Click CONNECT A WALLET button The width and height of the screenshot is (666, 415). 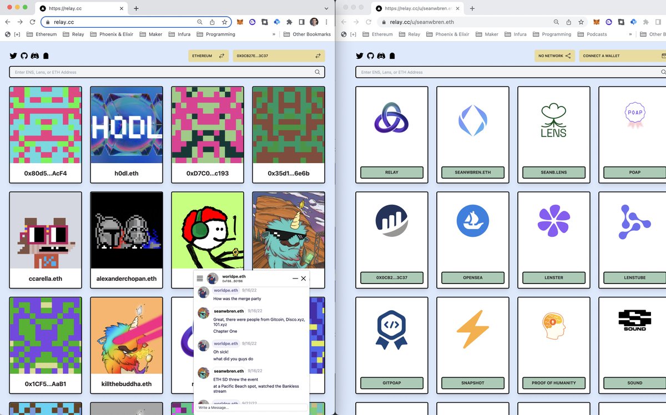pos(622,56)
